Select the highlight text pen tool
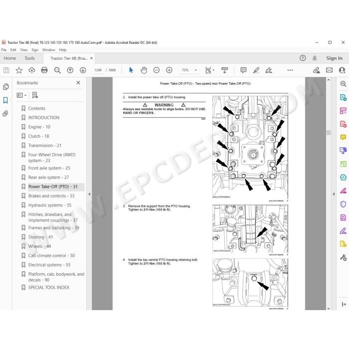This screenshot has height=349, width=349. [x=256, y=70]
